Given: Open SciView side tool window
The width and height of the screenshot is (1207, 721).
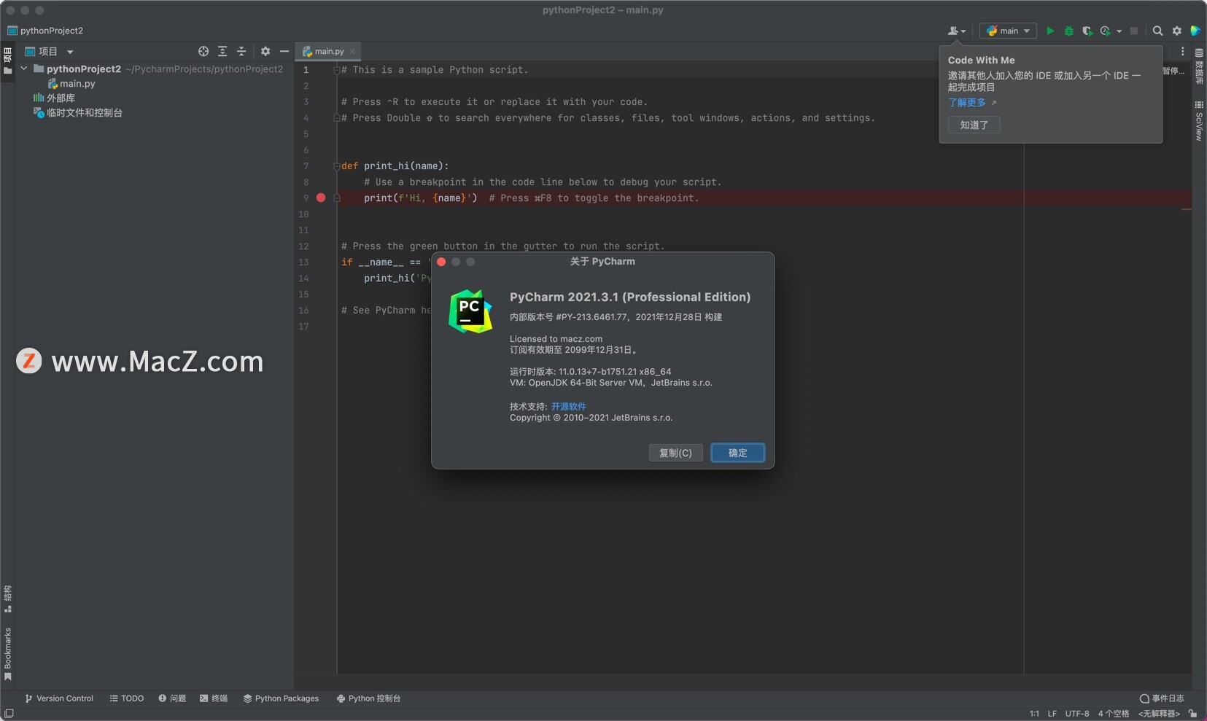Looking at the screenshot, I should (1199, 121).
